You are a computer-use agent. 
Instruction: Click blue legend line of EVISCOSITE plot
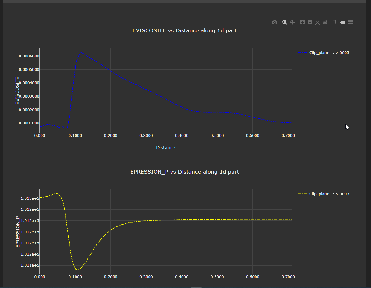pyautogui.click(x=303, y=53)
